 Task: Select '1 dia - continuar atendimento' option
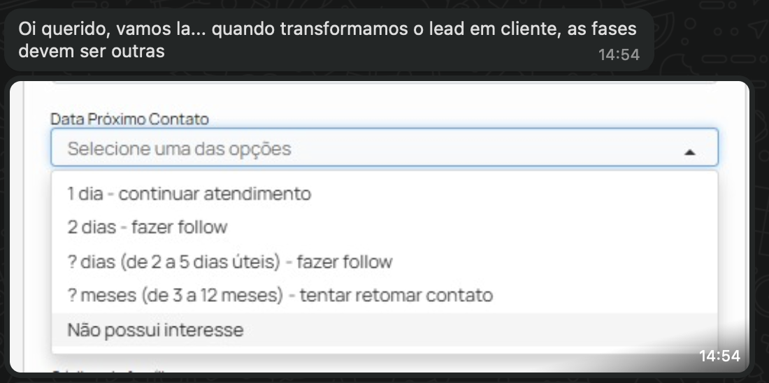(x=189, y=194)
